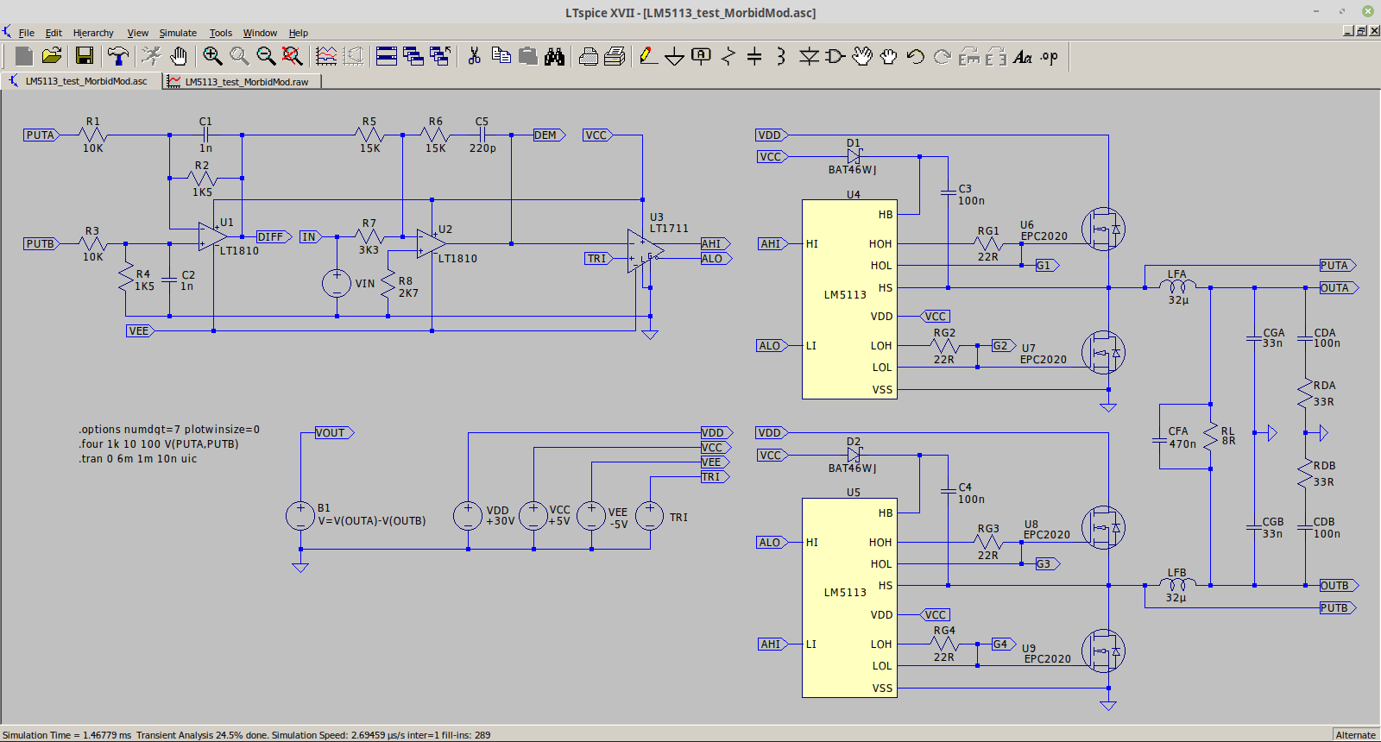Click the Pick Visible Traces waveform icon

326,56
